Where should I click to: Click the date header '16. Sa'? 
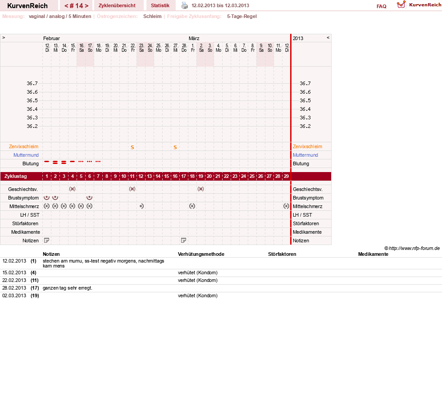pos(82,48)
